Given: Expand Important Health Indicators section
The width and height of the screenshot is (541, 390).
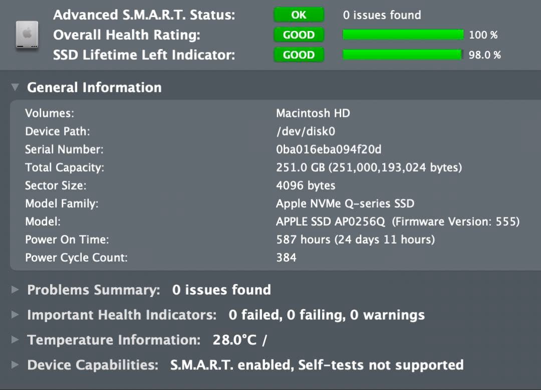Looking at the screenshot, I should click(x=16, y=315).
